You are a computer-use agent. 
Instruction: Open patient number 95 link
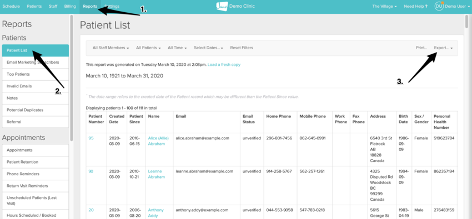[x=91, y=138]
